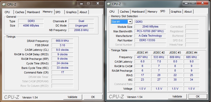Viewport: 211px width, 102px height.
Task: Close the left CPU-Z window
Action: pyautogui.click(x=98, y=4)
